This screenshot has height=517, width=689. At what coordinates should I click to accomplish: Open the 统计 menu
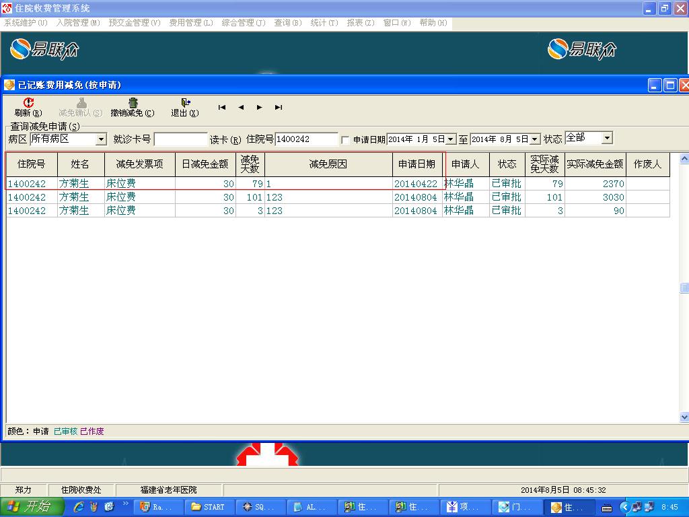324,22
